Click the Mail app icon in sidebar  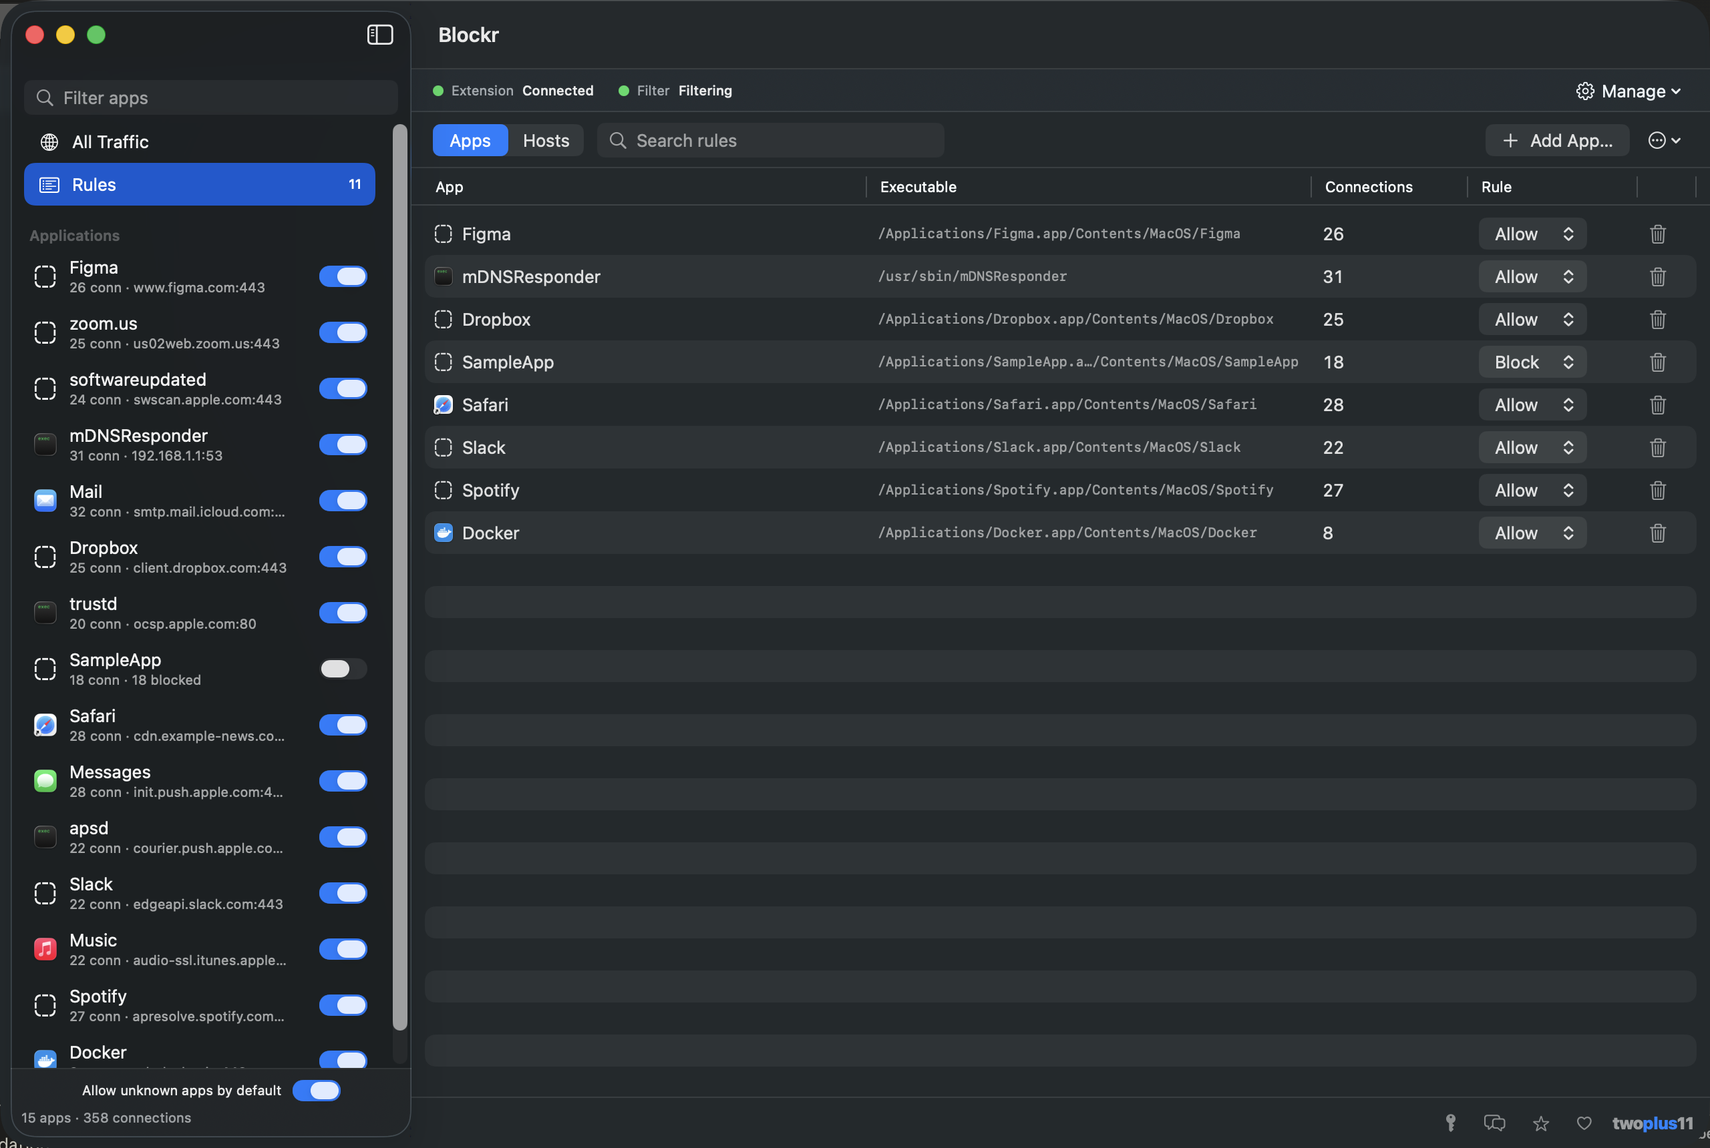click(45, 501)
